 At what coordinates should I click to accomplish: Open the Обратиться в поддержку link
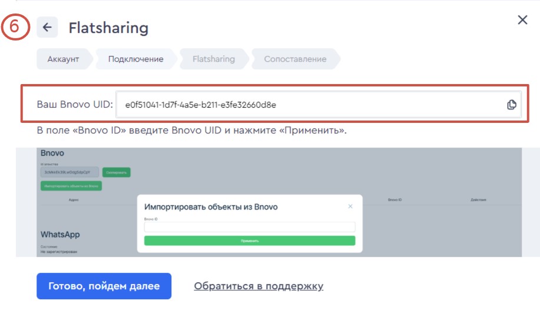tap(259, 286)
